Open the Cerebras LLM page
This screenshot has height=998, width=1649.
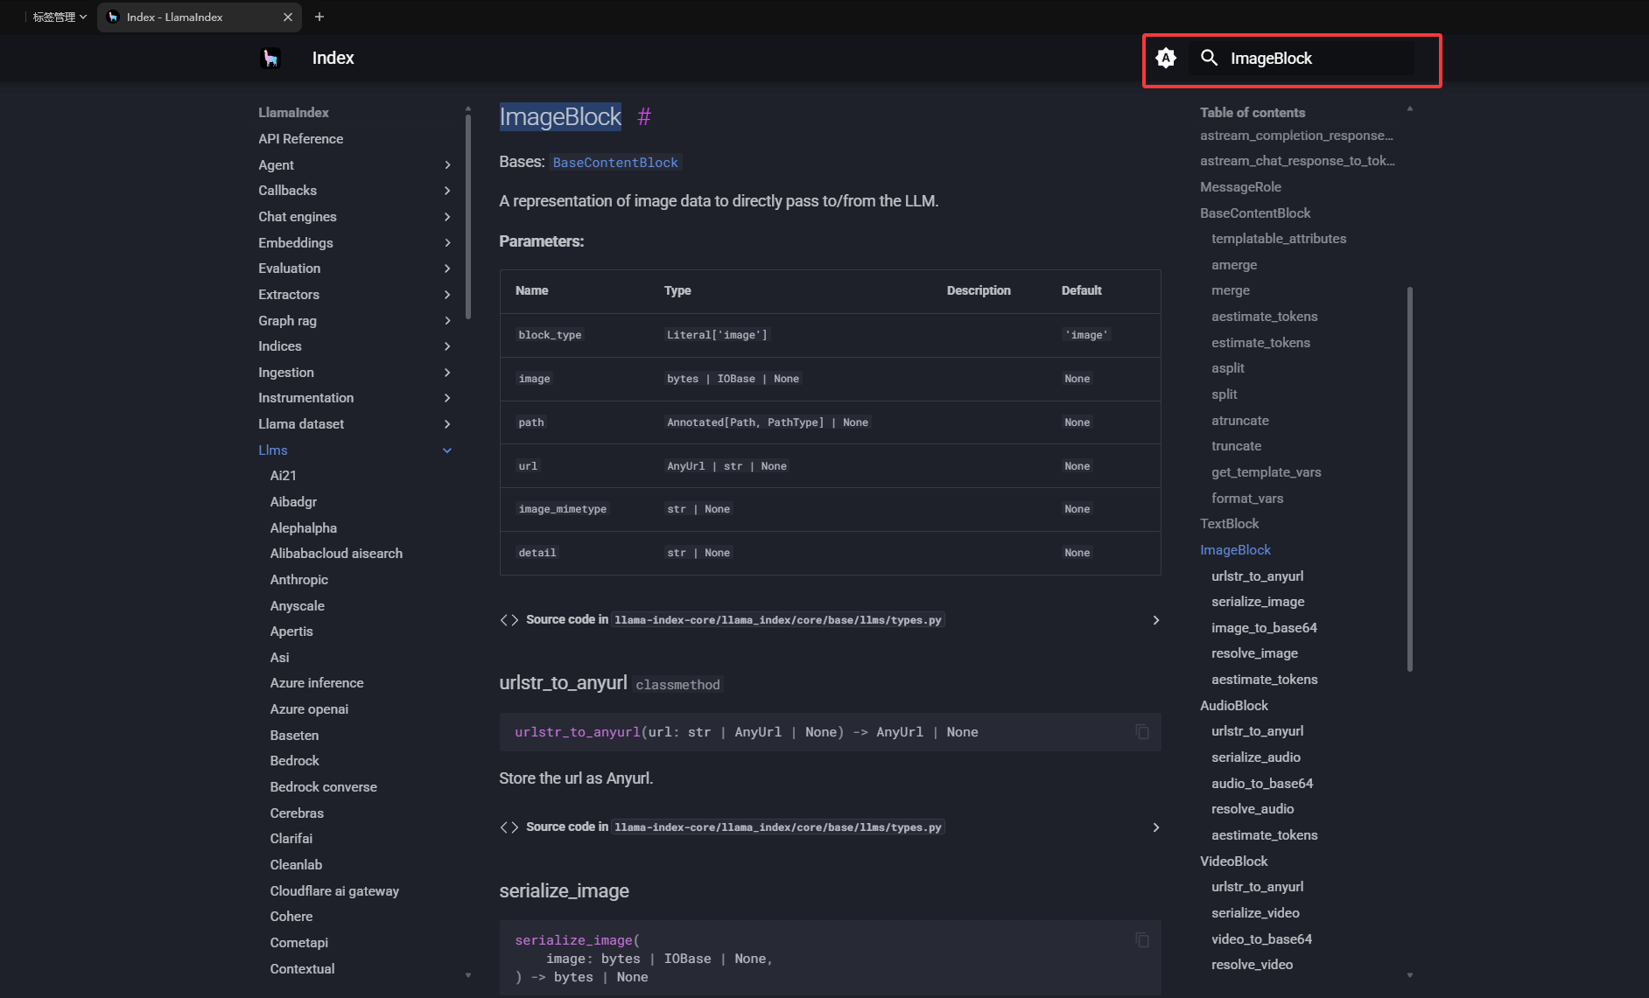[297, 813]
